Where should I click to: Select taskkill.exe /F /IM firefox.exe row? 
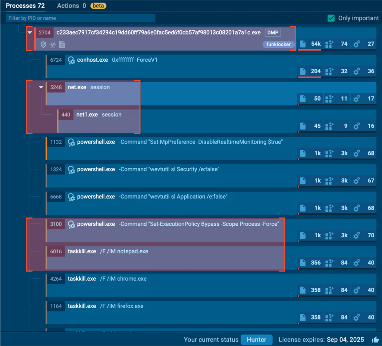[211, 312]
